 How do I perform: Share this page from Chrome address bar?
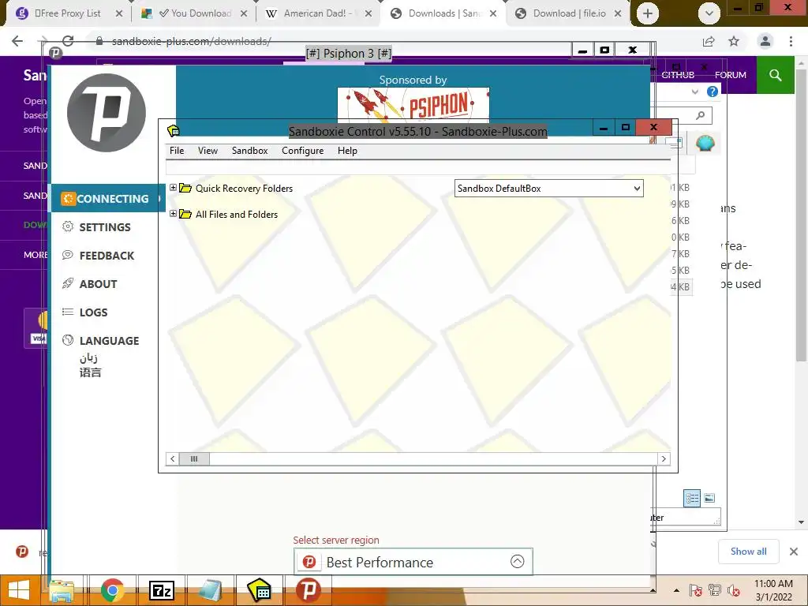point(709,42)
